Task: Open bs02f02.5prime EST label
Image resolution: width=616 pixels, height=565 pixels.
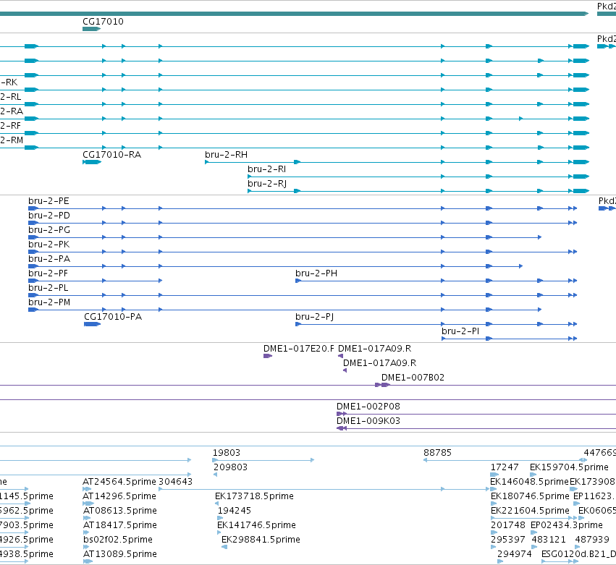Action: 118,540
